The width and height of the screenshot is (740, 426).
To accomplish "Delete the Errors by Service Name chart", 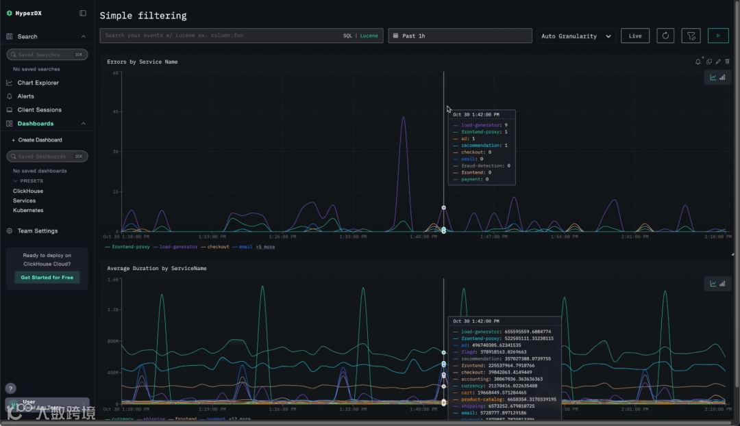I will point(727,62).
